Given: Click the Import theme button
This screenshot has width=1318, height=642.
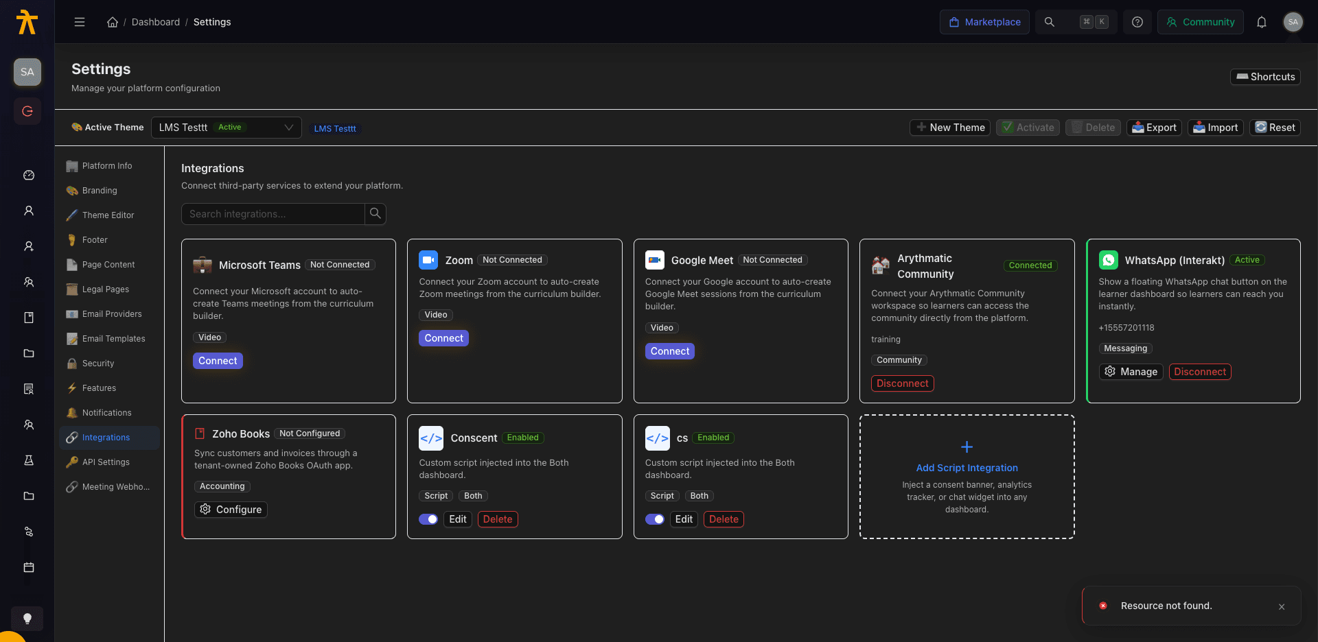Looking at the screenshot, I should coord(1216,128).
